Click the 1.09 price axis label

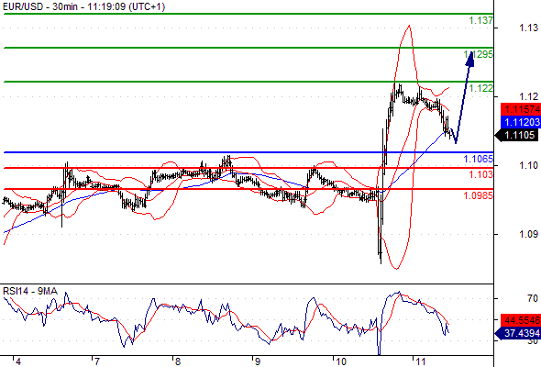coord(528,234)
